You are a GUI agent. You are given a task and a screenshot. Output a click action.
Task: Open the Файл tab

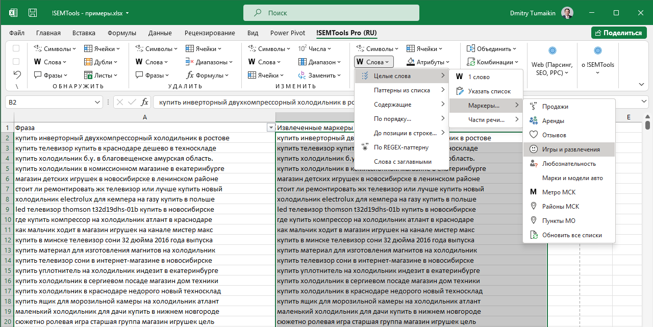(17, 33)
